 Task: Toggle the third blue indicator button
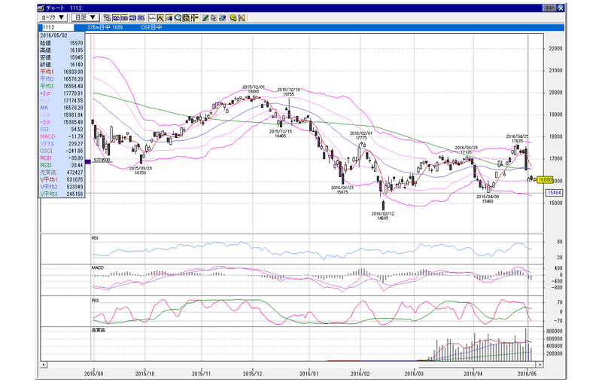133,17
